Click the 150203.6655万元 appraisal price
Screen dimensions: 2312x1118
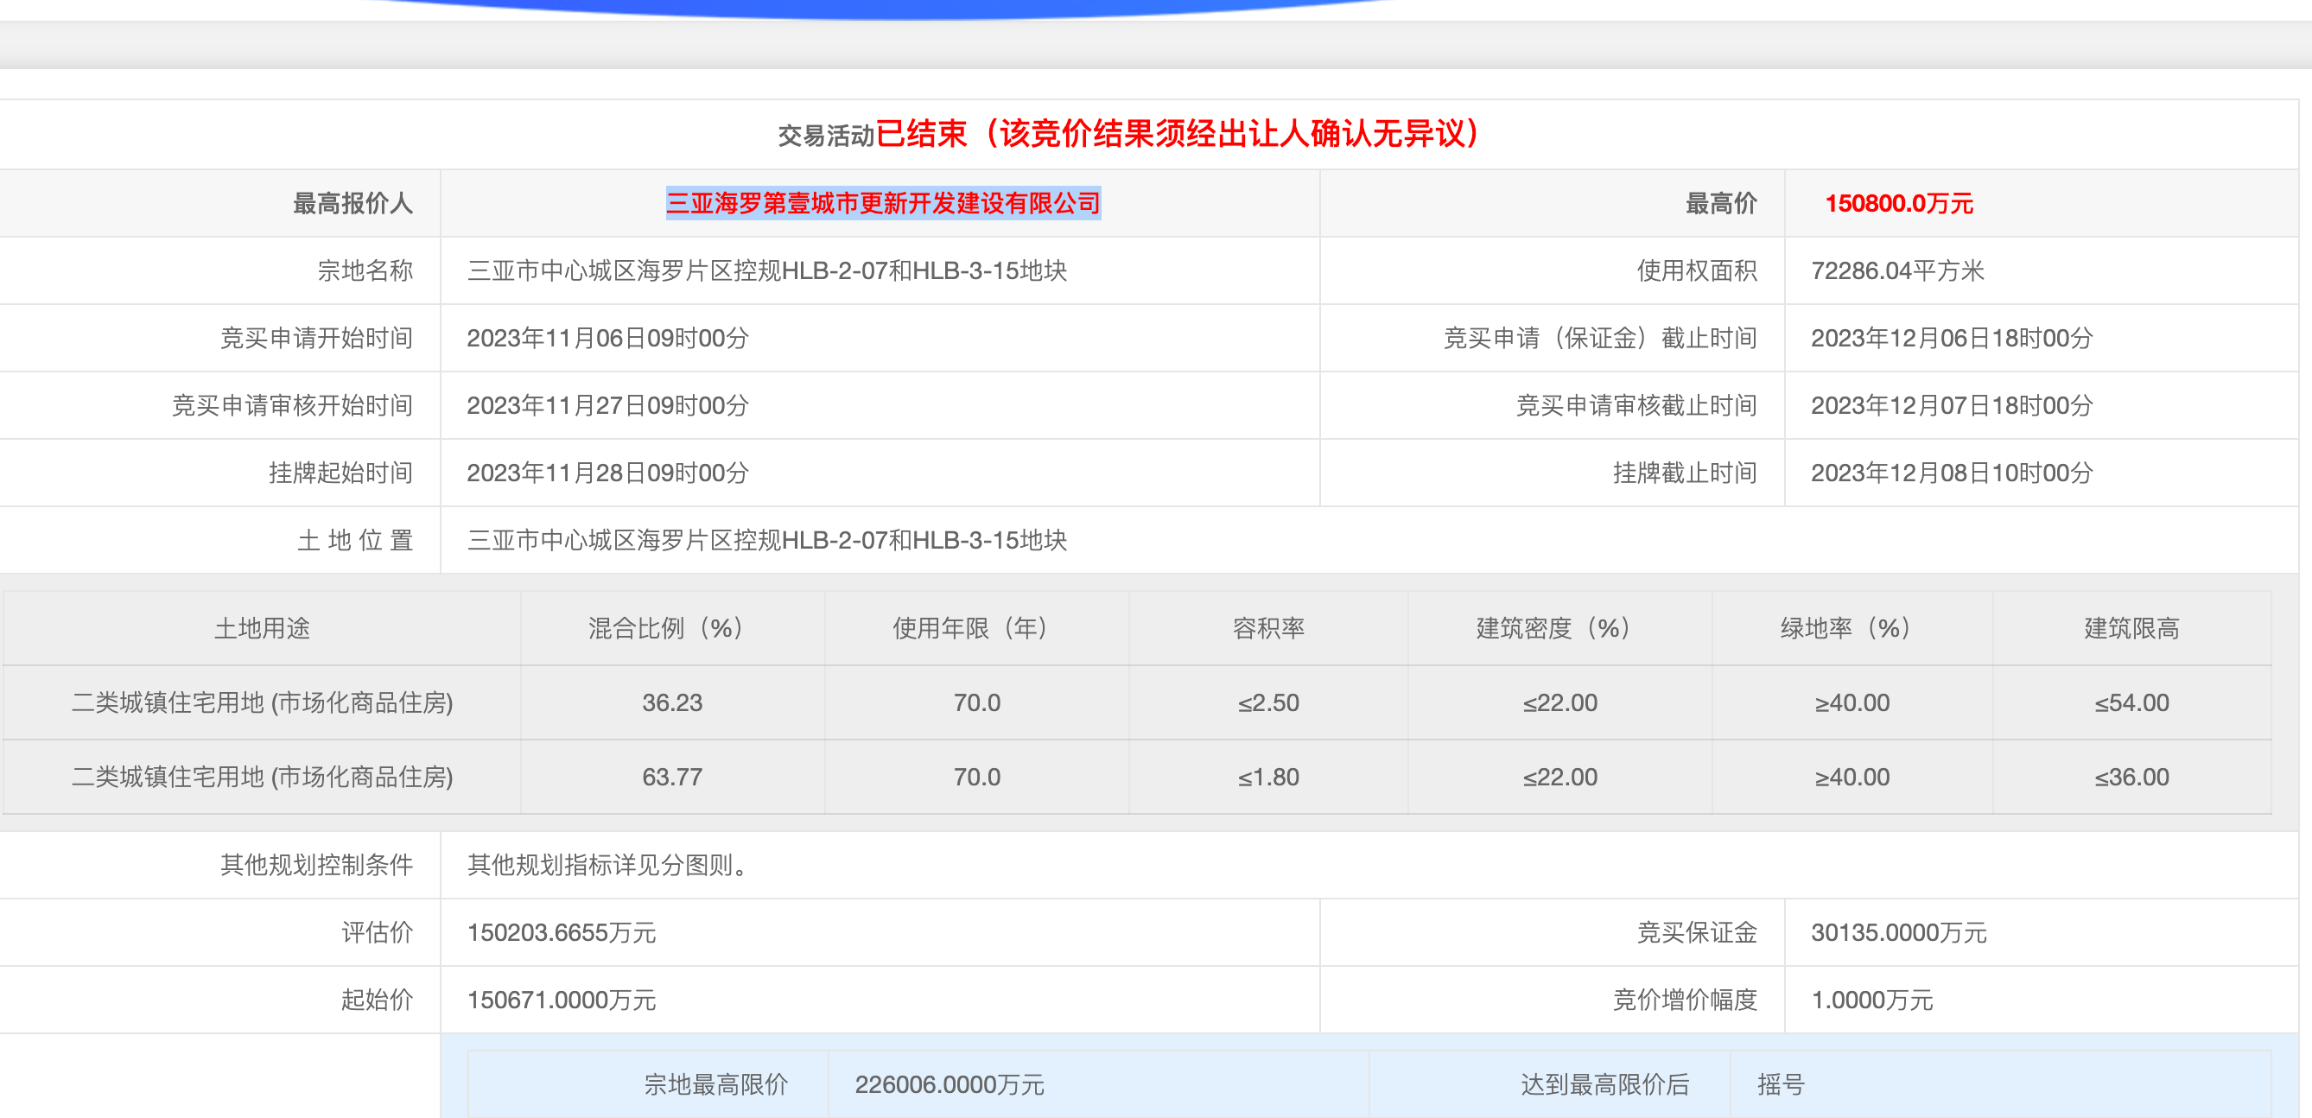[x=561, y=933]
